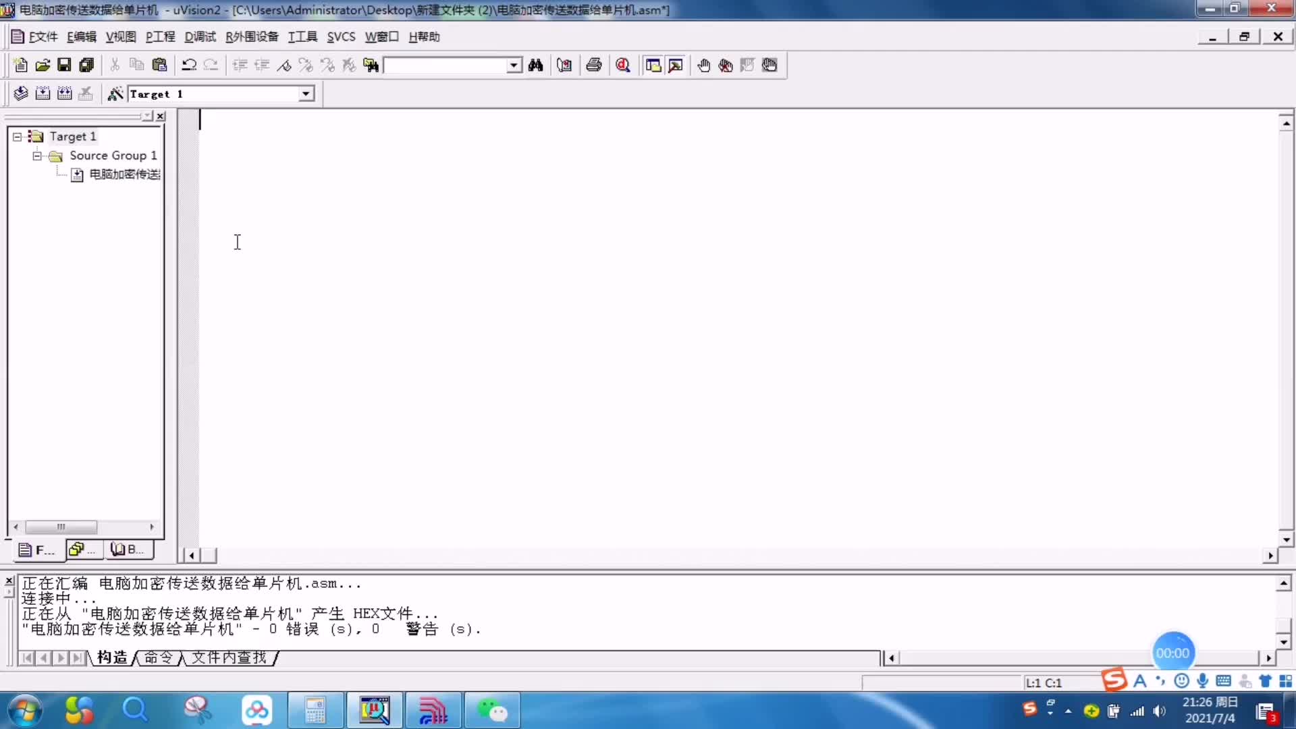Open a file using the folder icon
1296x729 pixels.
tap(43, 65)
